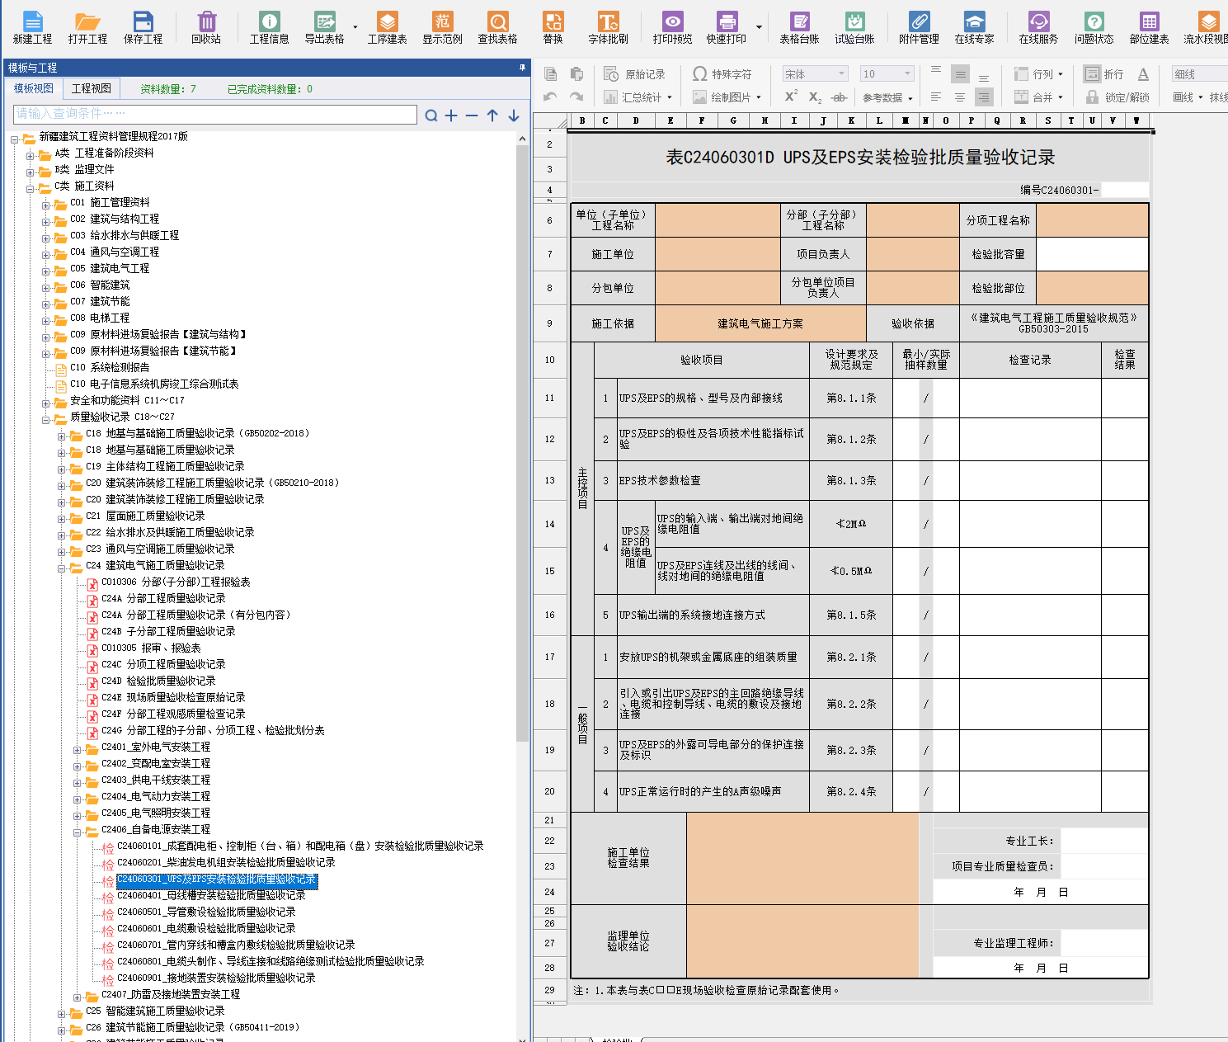Click the 请输入查询条件 search field
This screenshot has width=1228, height=1042.
[x=215, y=114]
